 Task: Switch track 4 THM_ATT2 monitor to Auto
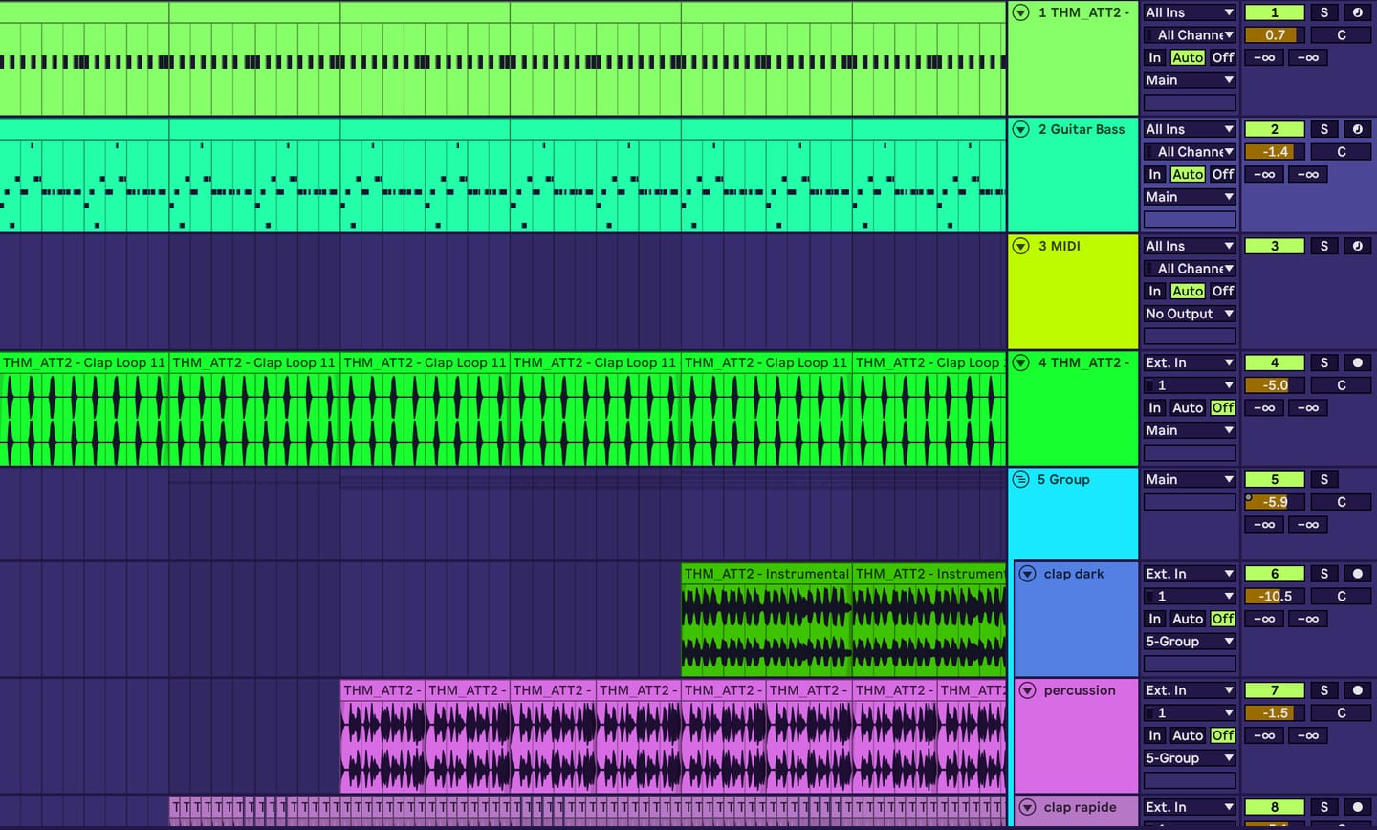[x=1188, y=407]
